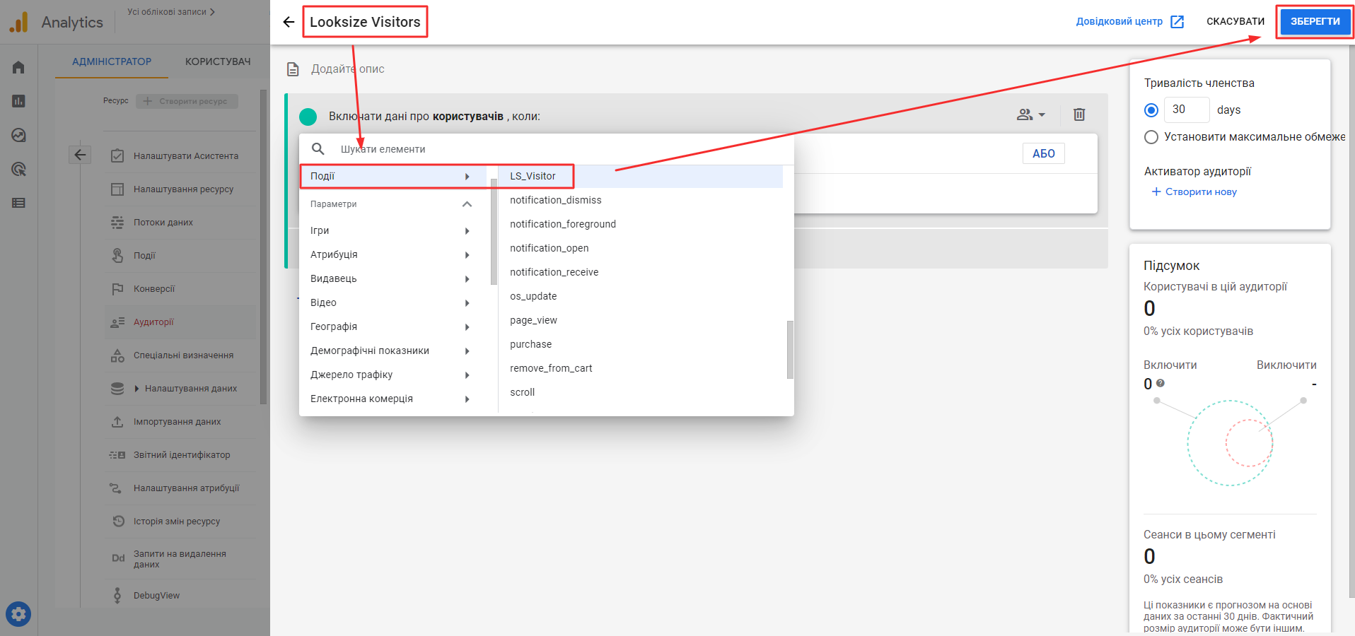Click the back arrow beside audience name
Viewport: 1355px width, 636px height.
point(289,22)
